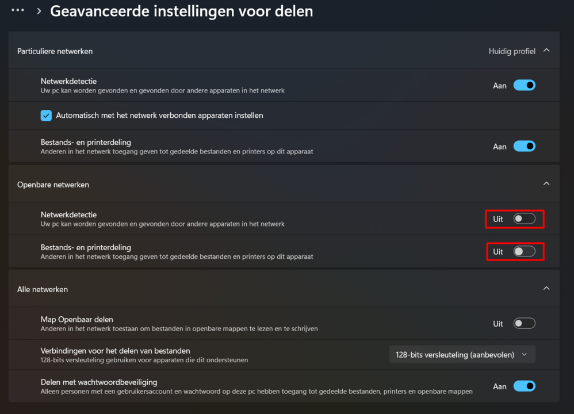Click the Huidig profiel label
Viewport: 574px width, 414px height.
click(x=512, y=51)
